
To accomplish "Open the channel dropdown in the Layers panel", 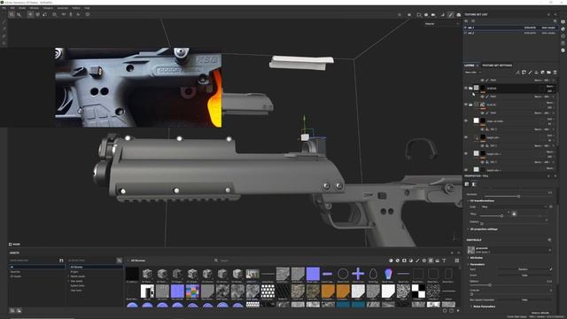I will (x=473, y=73).
